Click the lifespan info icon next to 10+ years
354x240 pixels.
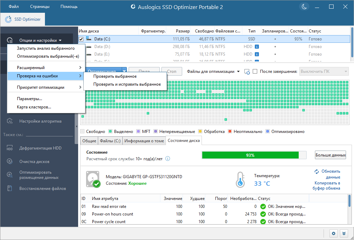point(168,159)
